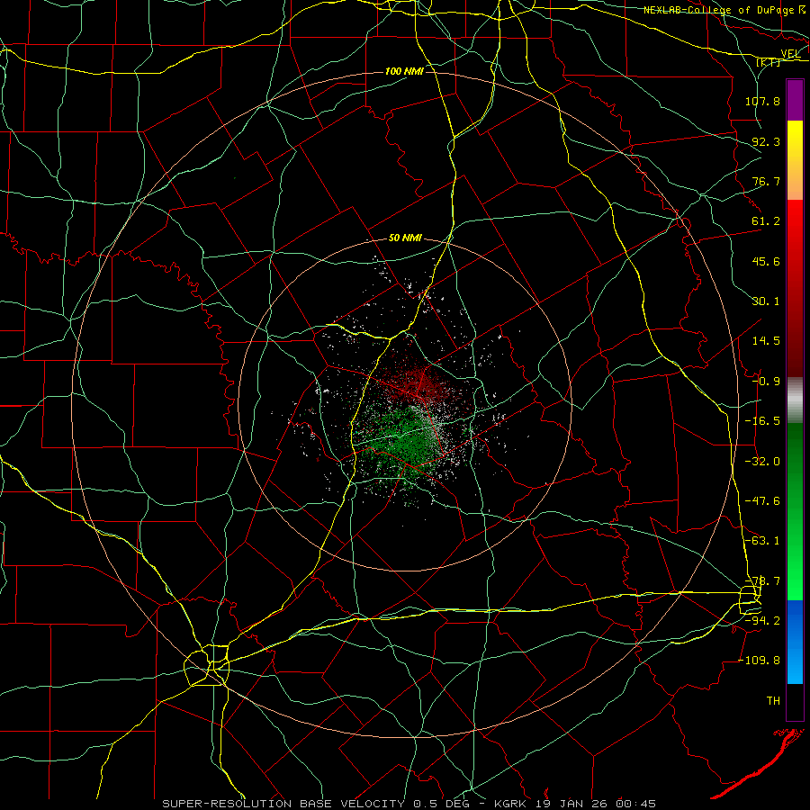Pick the black TH segment of the color bar
Screen dimensions: 810x810
(x=795, y=701)
